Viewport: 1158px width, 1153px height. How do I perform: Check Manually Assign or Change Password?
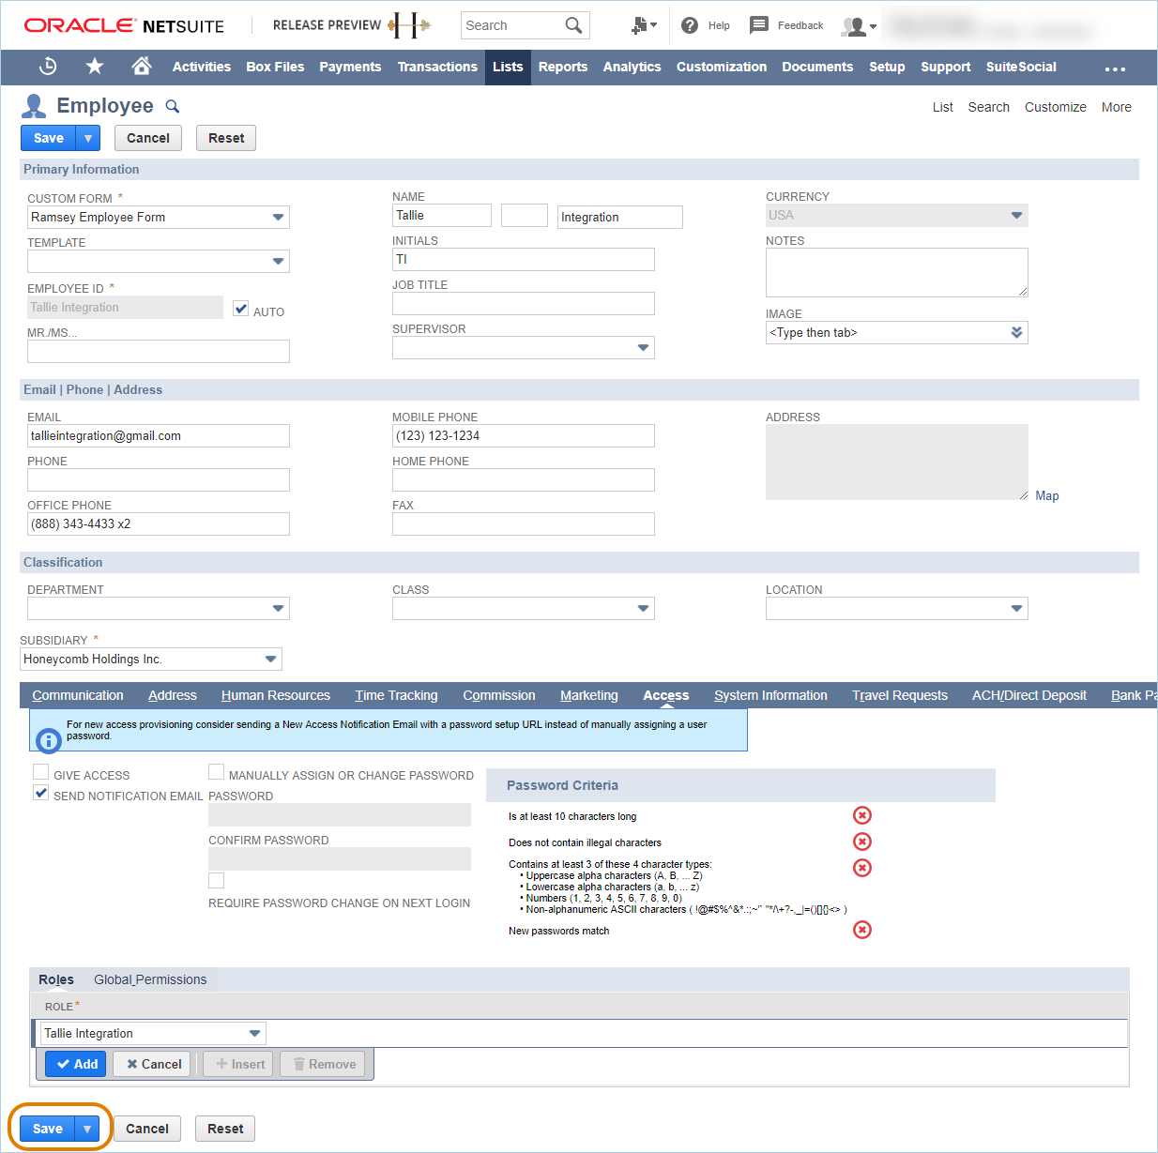216,772
